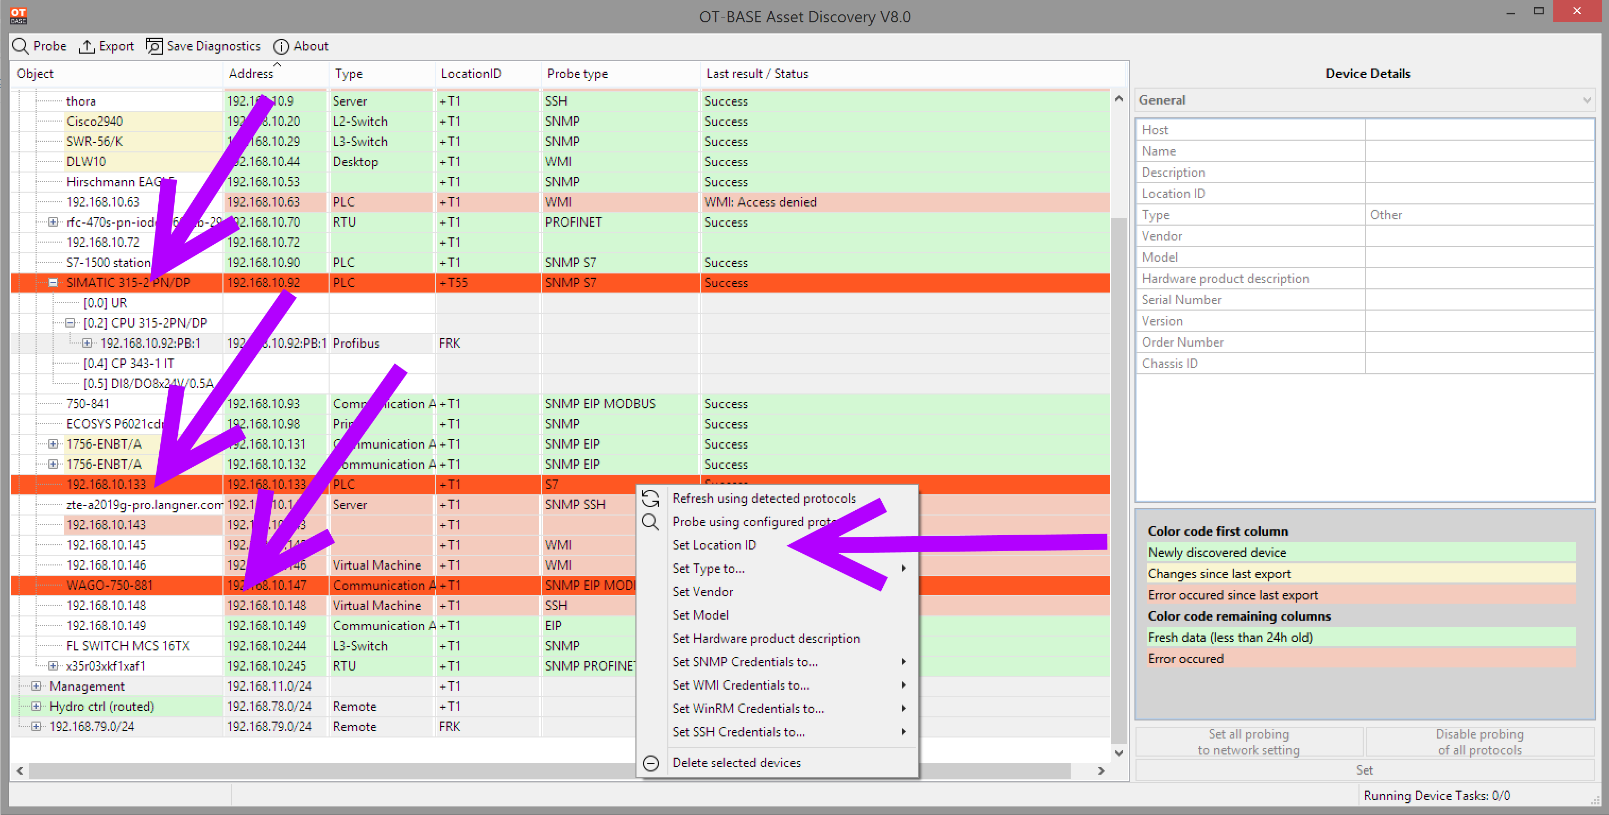Click Disable probing of all protocols button
Image resolution: width=1609 pixels, height=815 pixels.
[x=1479, y=742]
